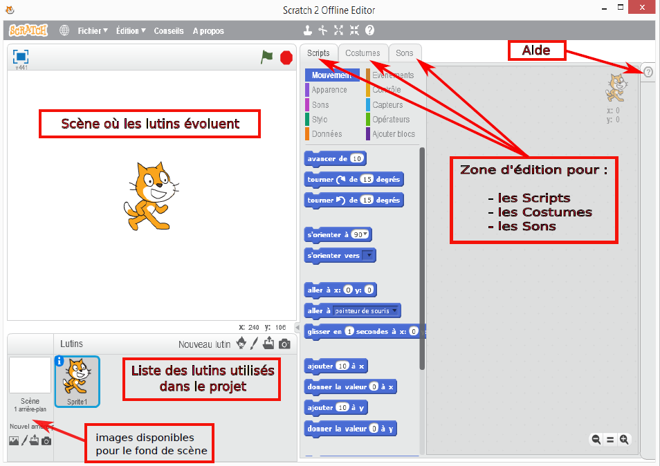Viewport: 660px width, 466px height.
Task: Click the tourner gauche de 15 degrés block
Action: [354, 200]
